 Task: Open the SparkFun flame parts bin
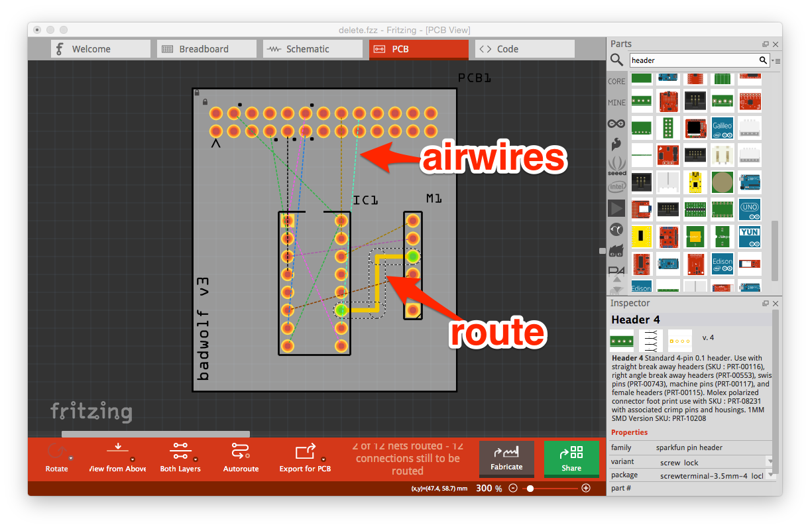616,145
